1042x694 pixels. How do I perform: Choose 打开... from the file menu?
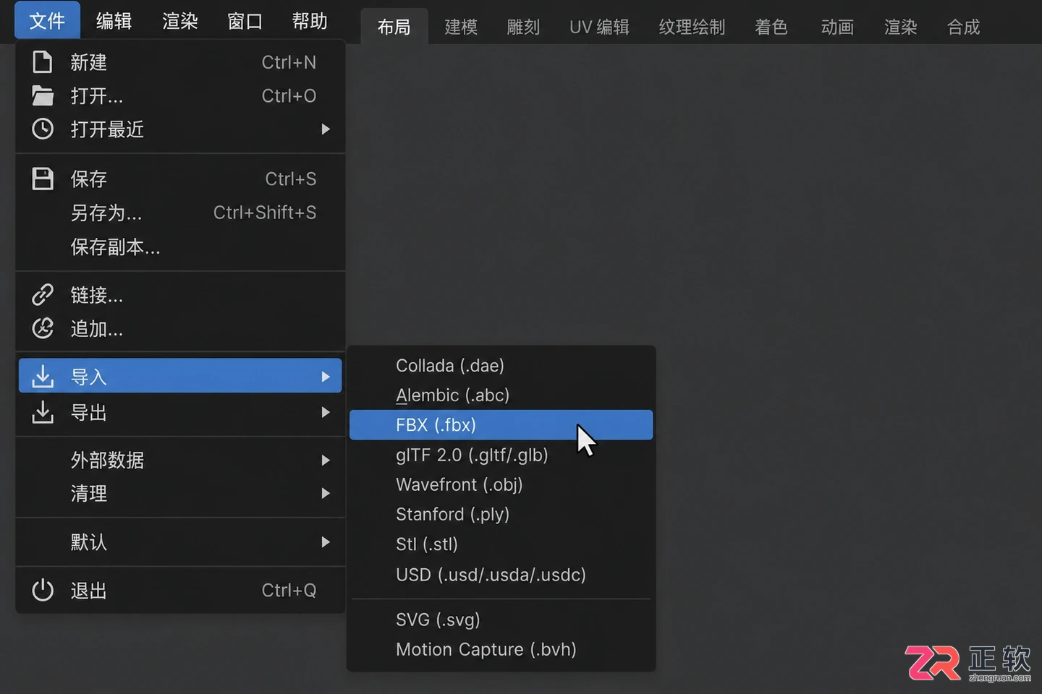tap(180, 95)
